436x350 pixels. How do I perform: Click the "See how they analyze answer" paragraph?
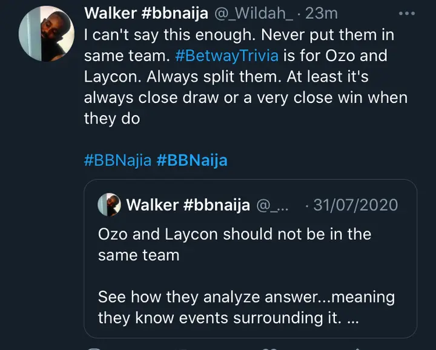click(x=246, y=297)
